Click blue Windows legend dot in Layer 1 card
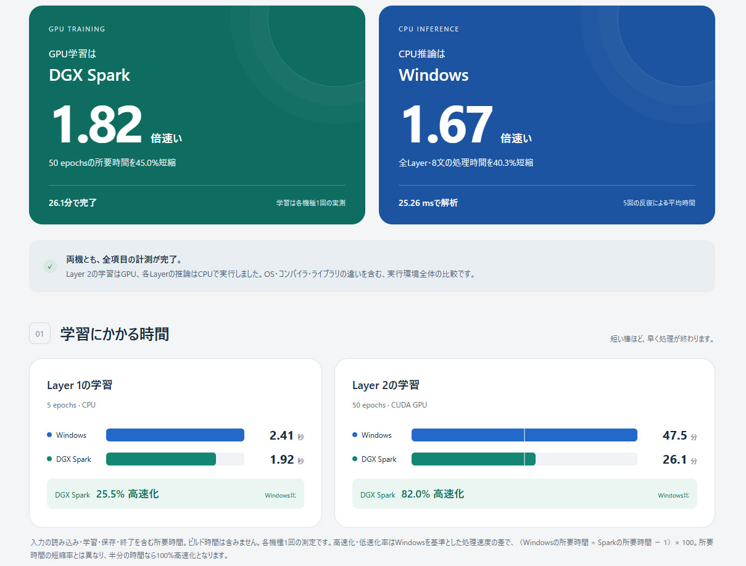746x566 pixels. 49,435
